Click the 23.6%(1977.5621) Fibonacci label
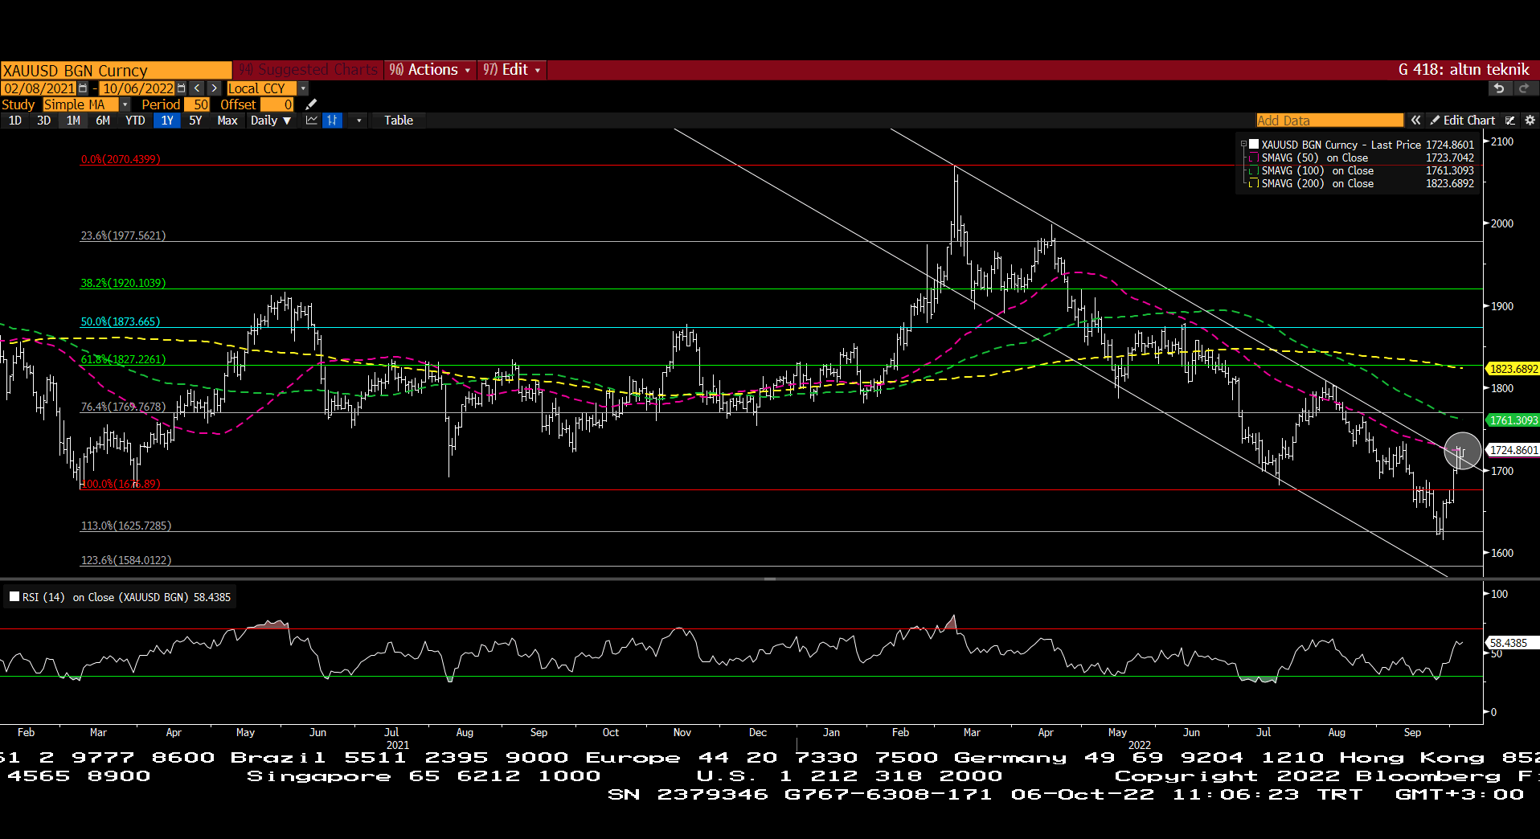Image resolution: width=1540 pixels, height=839 pixels. coord(123,235)
